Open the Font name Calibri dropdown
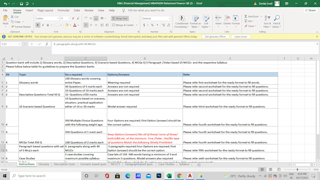320x180 pixels. [x=58, y=18]
